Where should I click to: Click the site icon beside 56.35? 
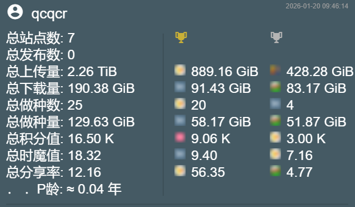tap(180, 171)
